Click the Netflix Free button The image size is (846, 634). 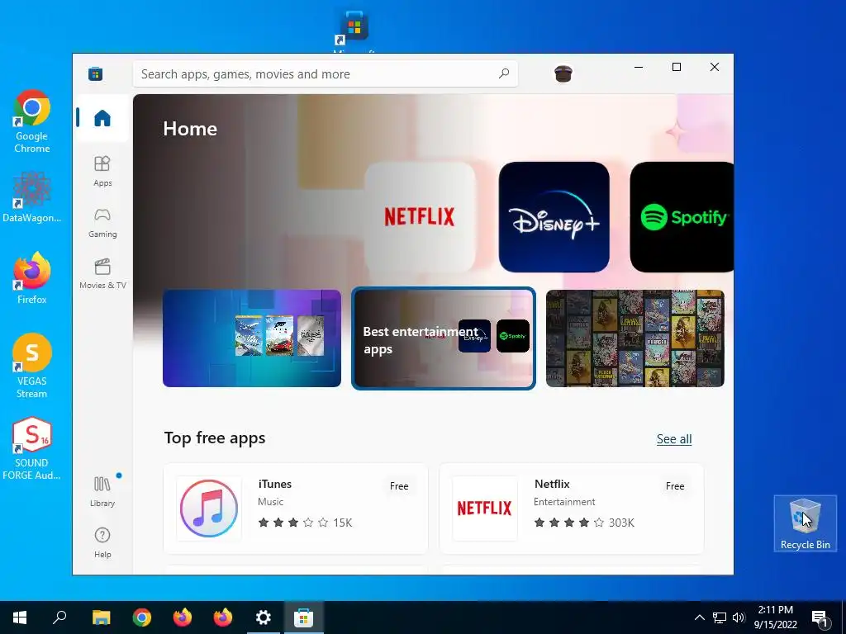(x=675, y=485)
